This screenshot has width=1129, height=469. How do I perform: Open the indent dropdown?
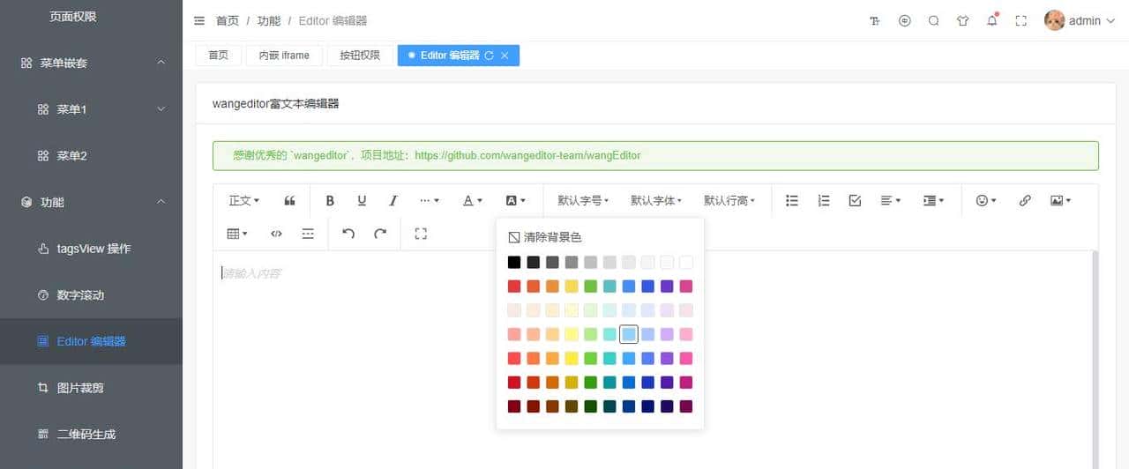point(933,201)
